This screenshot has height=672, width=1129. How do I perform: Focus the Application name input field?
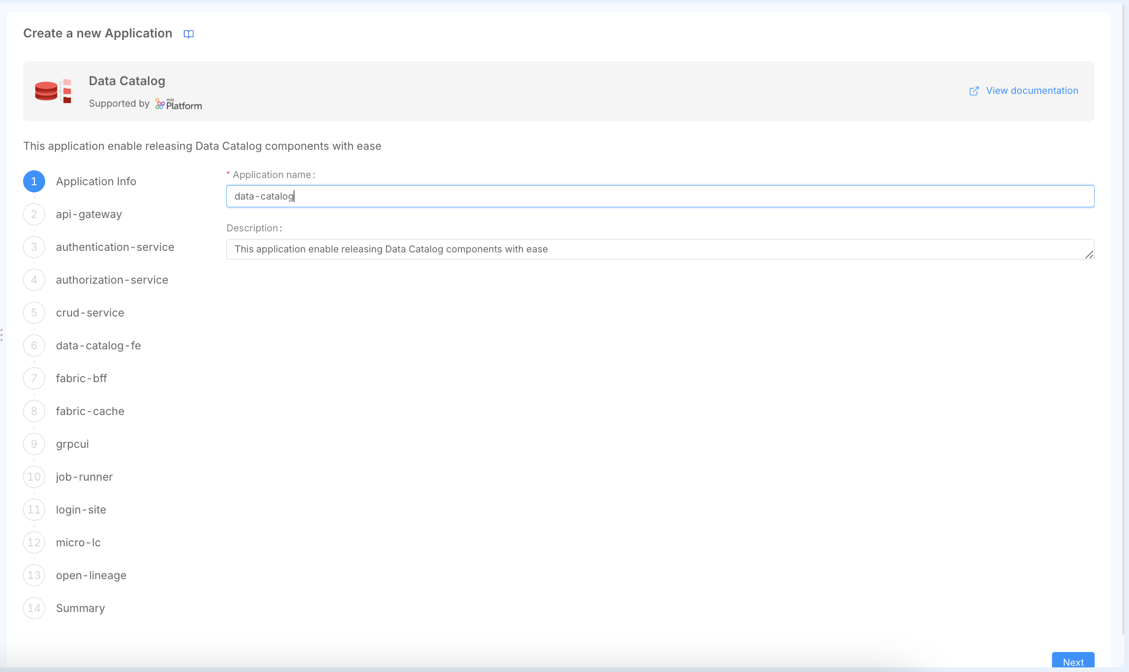click(659, 196)
